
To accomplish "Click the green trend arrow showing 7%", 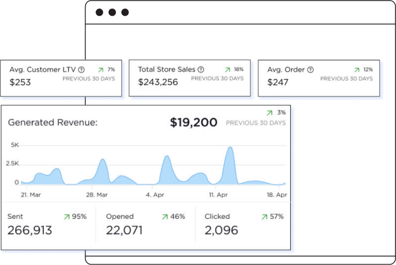I will [101, 70].
